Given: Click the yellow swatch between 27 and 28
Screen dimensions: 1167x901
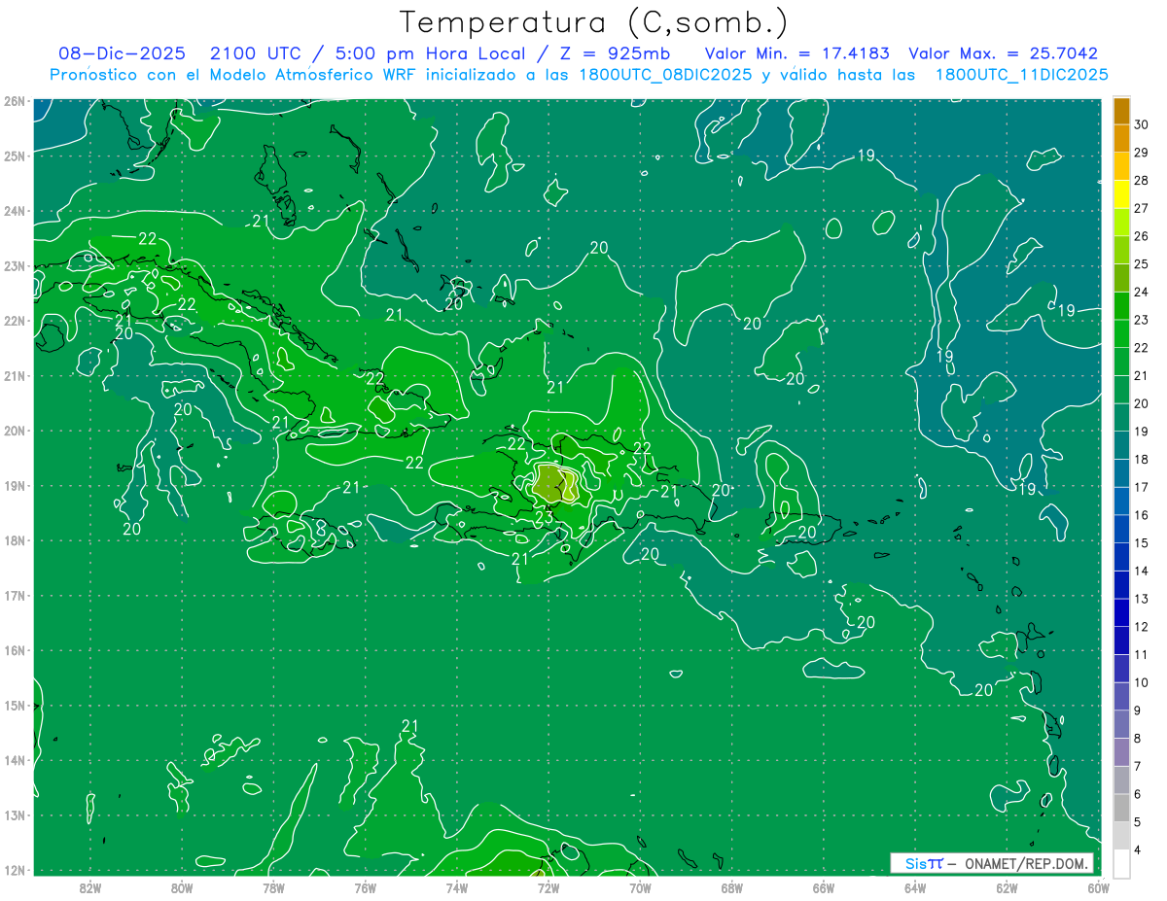Looking at the screenshot, I should point(1121,193).
